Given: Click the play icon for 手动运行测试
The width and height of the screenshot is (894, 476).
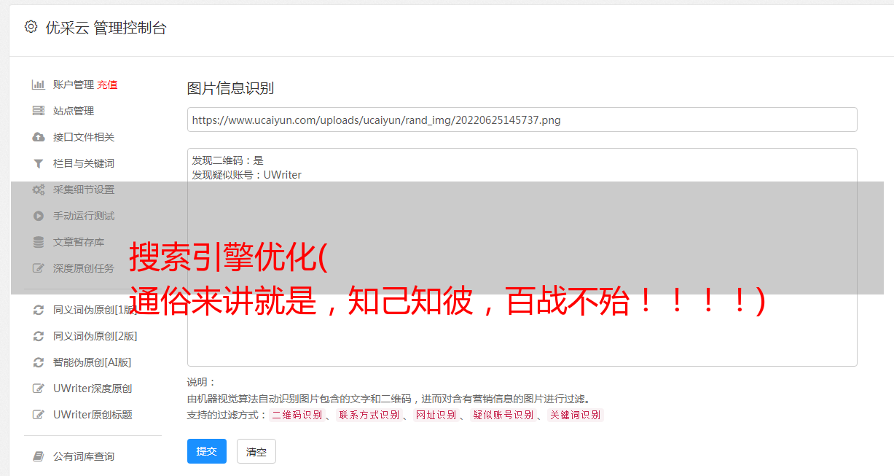Looking at the screenshot, I should pos(39,216).
